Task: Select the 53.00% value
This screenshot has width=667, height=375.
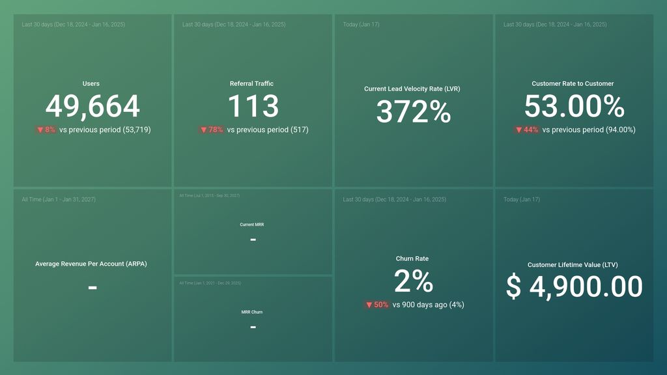Action: (x=575, y=106)
